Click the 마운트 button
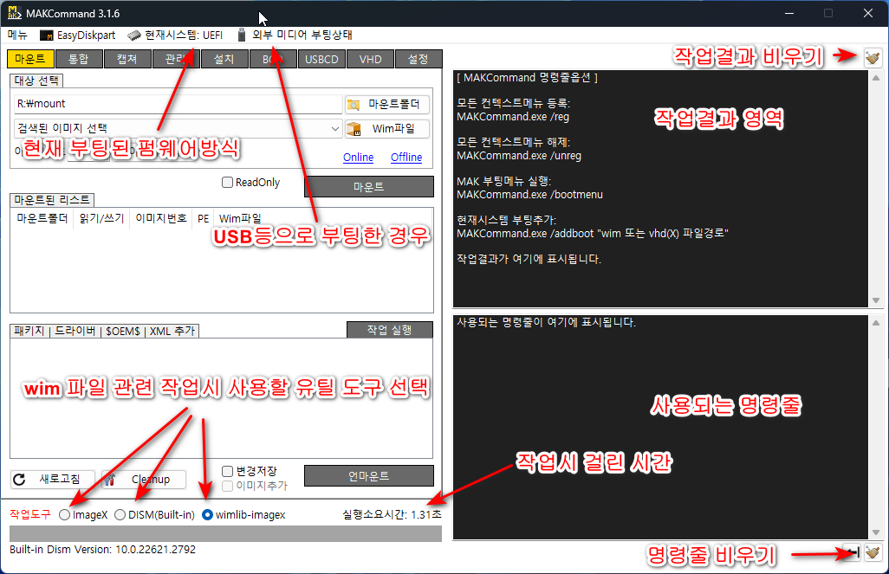The image size is (889, 574). pyautogui.click(x=369, y=187)
